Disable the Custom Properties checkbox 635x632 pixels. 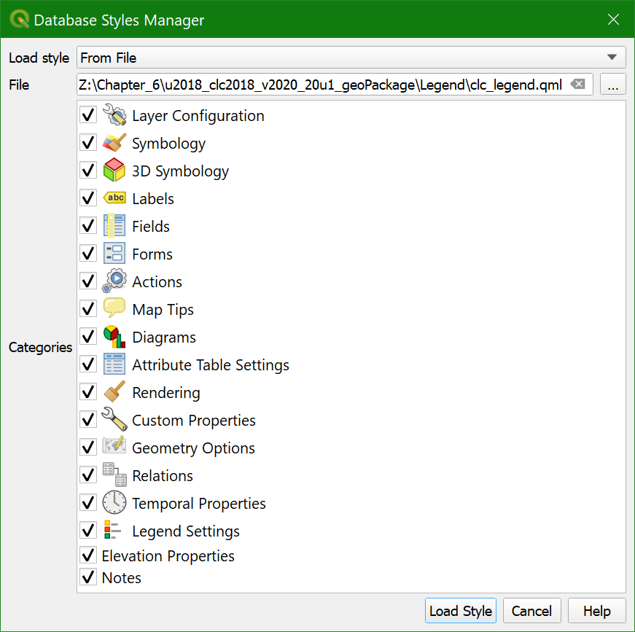point(88,419)
